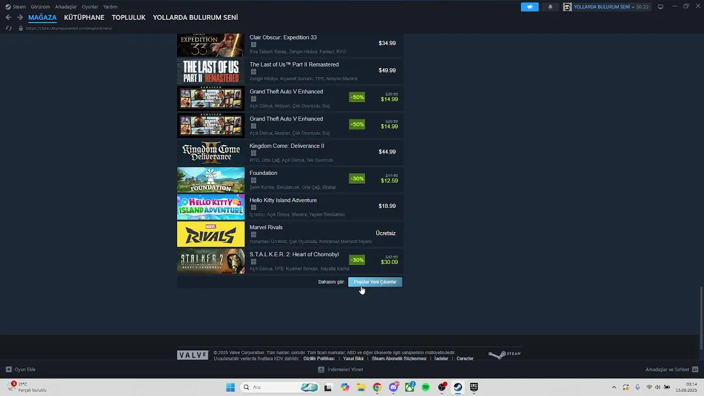Go forward with the right arrow button
704x396 pixels.
coord(20,17)
